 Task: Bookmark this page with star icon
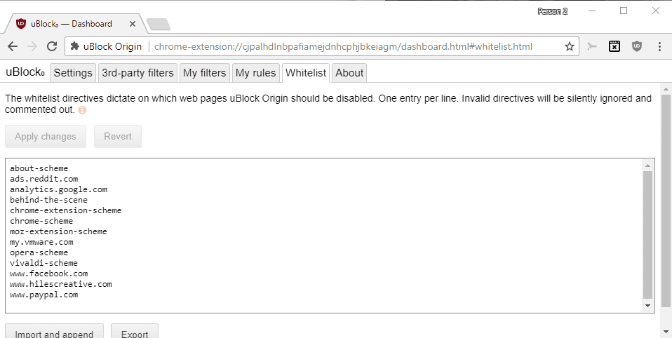[569, 46]
